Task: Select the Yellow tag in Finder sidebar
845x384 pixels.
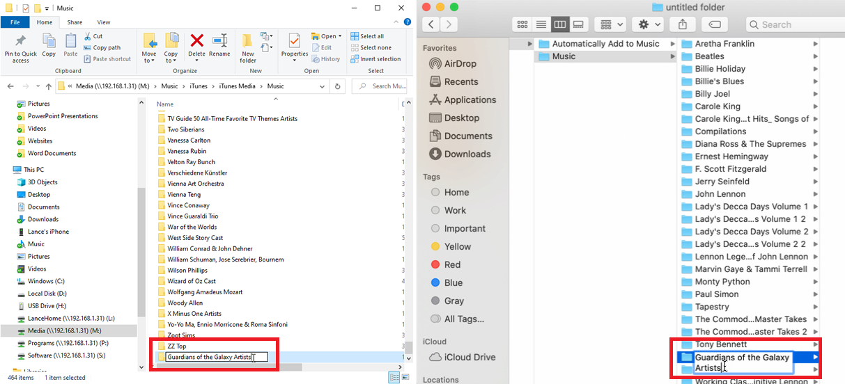Action: (450, 246)
